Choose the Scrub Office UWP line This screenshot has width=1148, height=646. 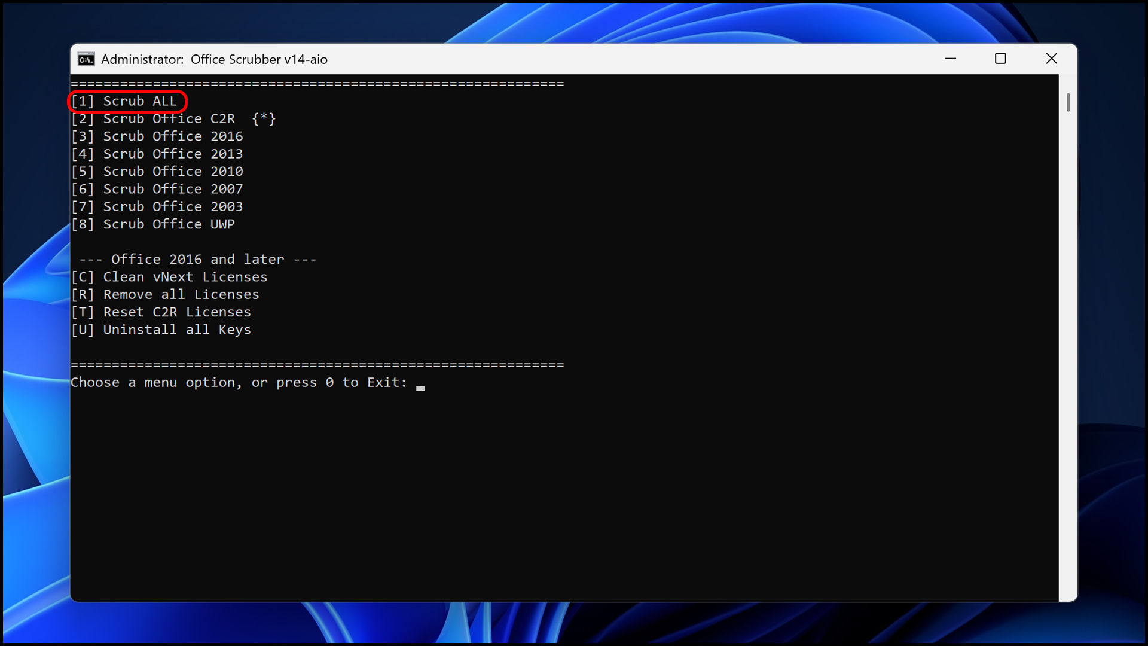click(153, 224)
